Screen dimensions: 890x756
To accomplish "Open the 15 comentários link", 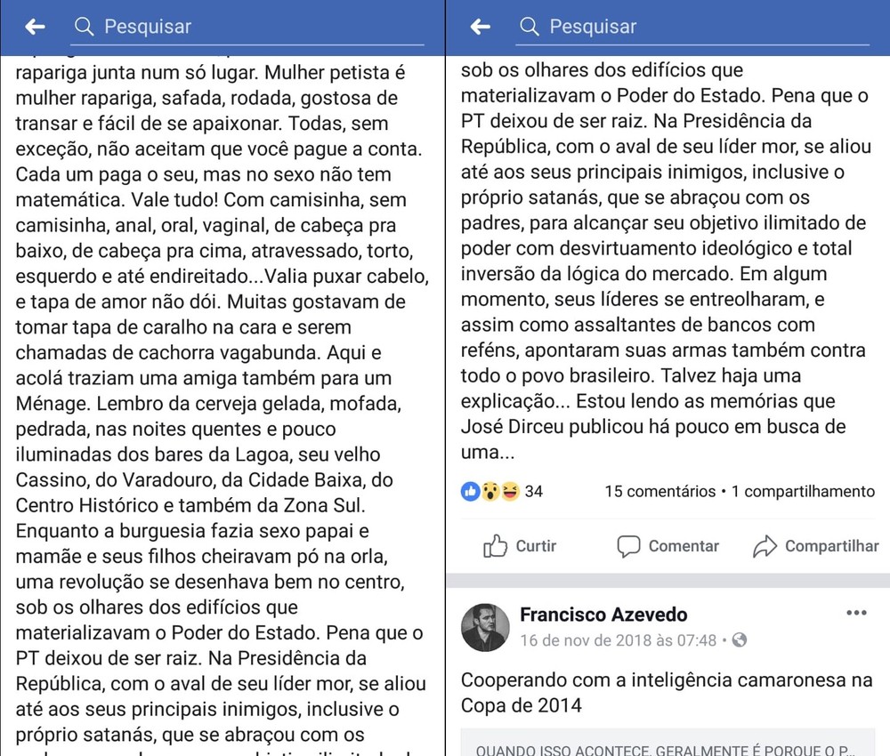I will click(659, 491).
